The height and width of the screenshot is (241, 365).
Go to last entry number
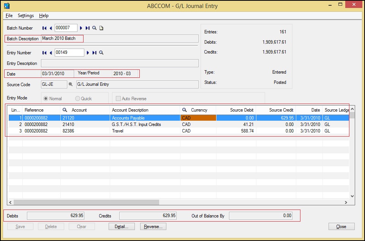pos(94,53)
